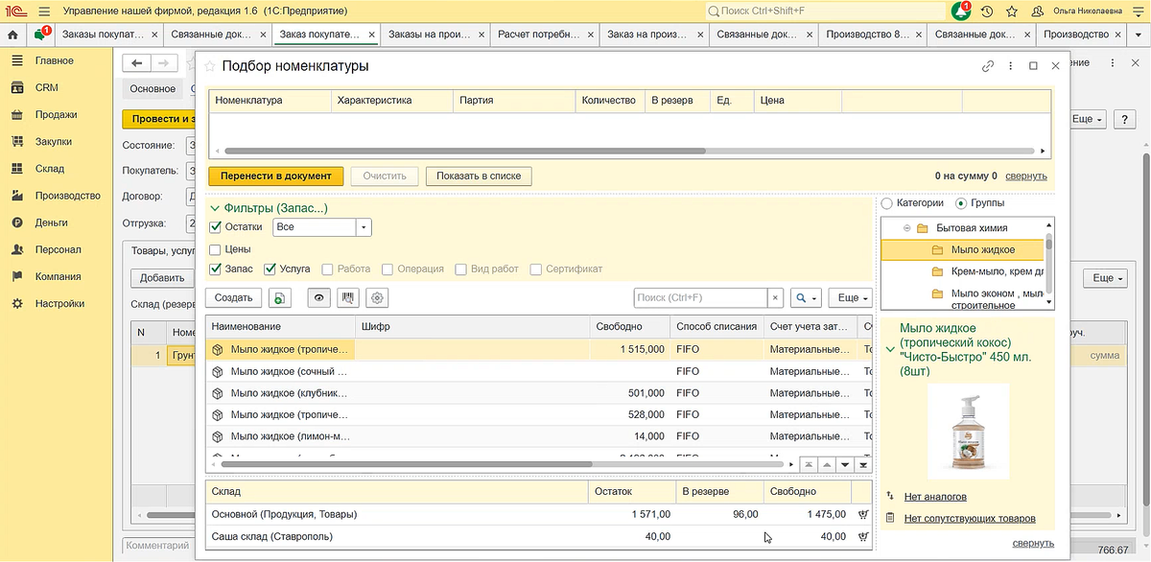Viewport: 1151px width, 562px height.
Task: Click Перенести в документ button
Action: click(275, 176)
